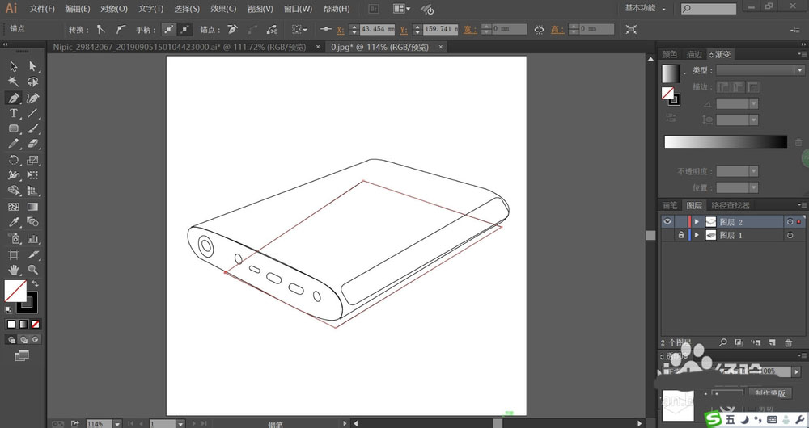Image resolution: width=809 pixels, height=428 pixels.
Task: Choose the Type tool
Action: pyautogui.click(x=14, y=113)
